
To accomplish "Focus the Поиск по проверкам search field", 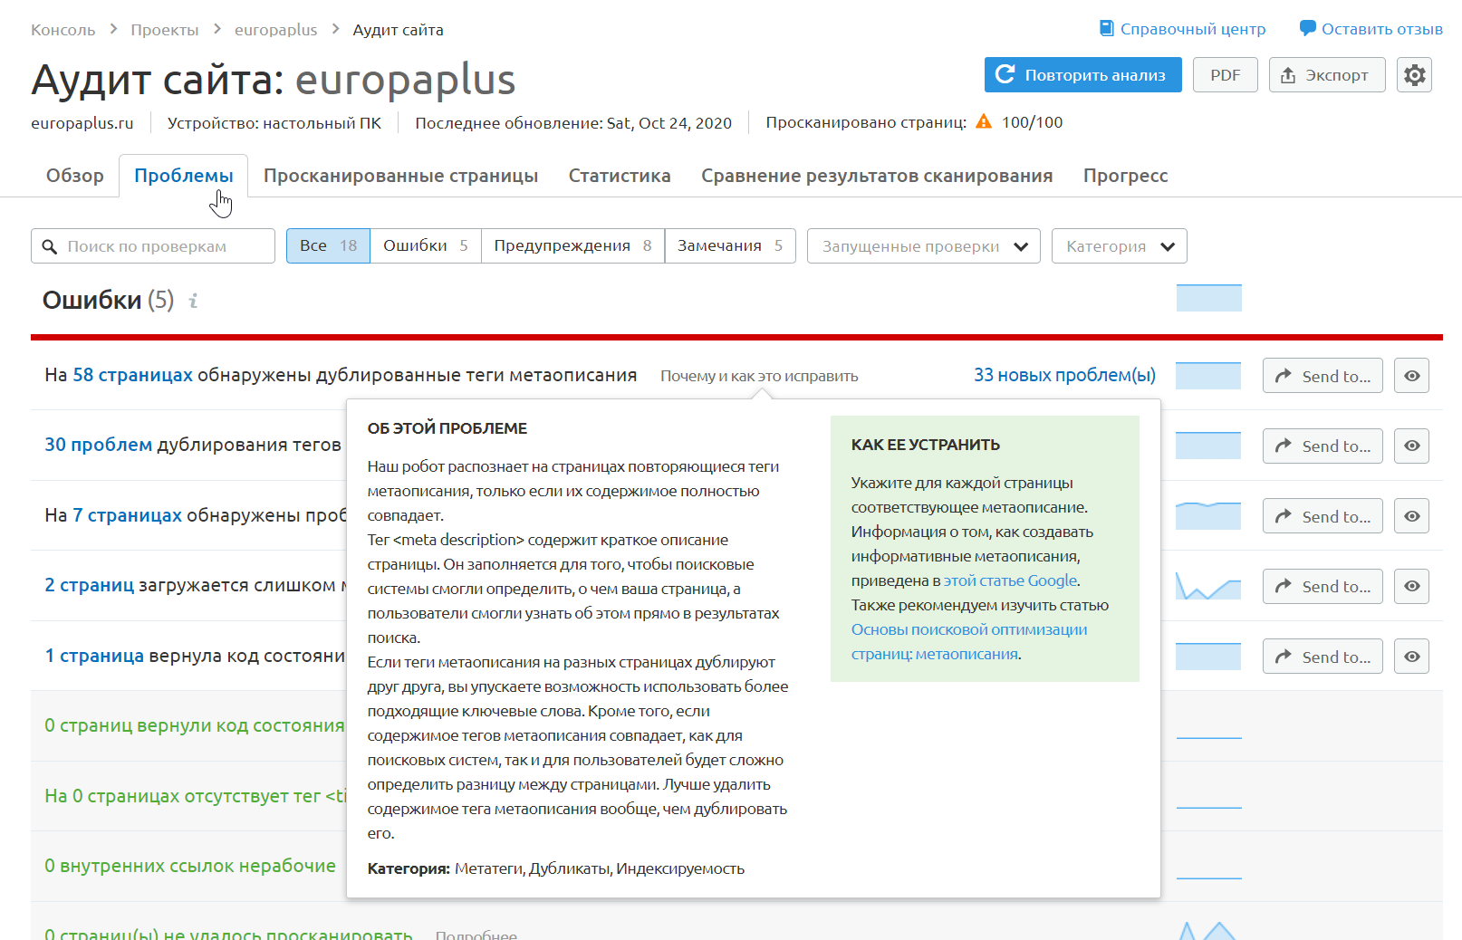I will coord(153,246).
